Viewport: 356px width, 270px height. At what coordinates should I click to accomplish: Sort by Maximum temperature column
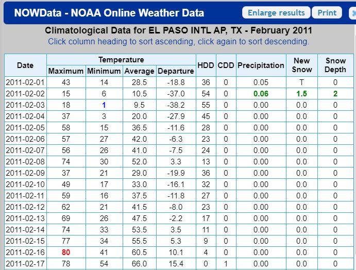point(66,71)
